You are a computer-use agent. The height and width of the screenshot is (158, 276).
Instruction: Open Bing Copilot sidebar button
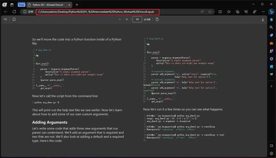click(x=271, y=12)
